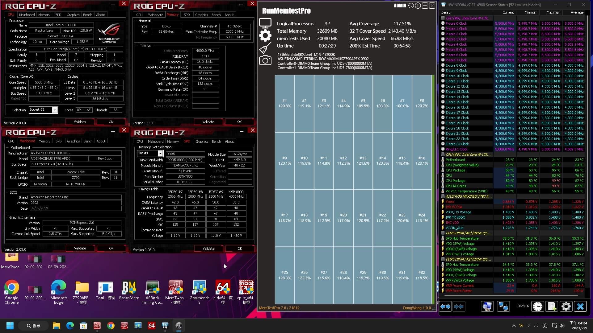Open ASRock Timing Configurator desktop shortcut
Viewport: 593px width, 333px height.
[153, 292]
